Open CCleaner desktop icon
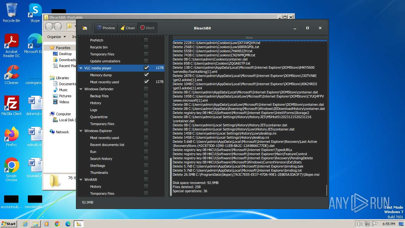 (x=11, y=75)
